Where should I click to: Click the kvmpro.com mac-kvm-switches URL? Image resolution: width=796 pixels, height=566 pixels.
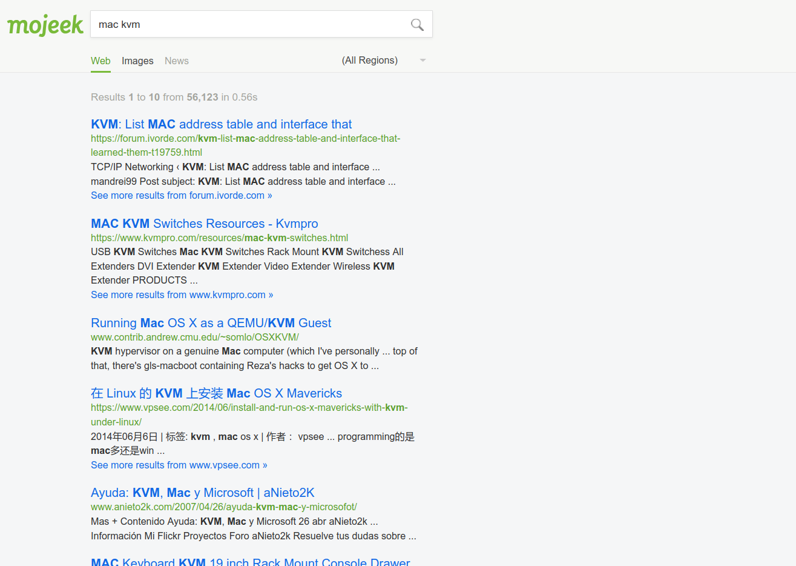pyautogui.click(x=220, y=238)
